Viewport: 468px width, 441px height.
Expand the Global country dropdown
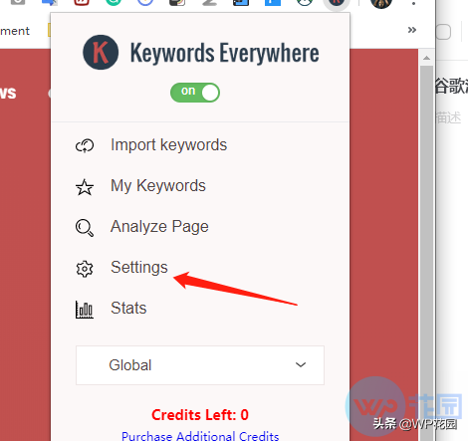[x=200, y=365]
